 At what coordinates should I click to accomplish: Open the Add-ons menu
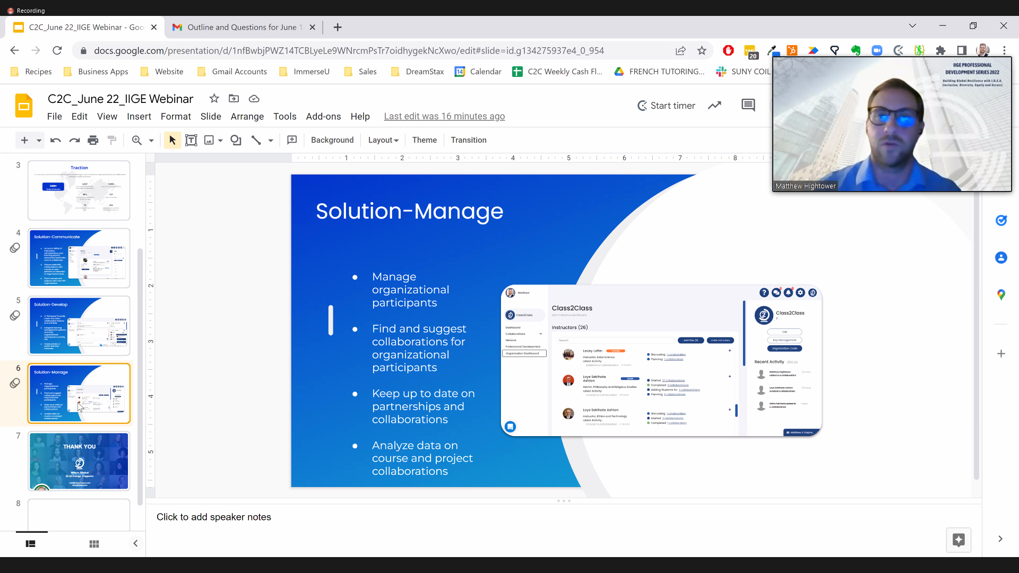click(x=323, y=116)
